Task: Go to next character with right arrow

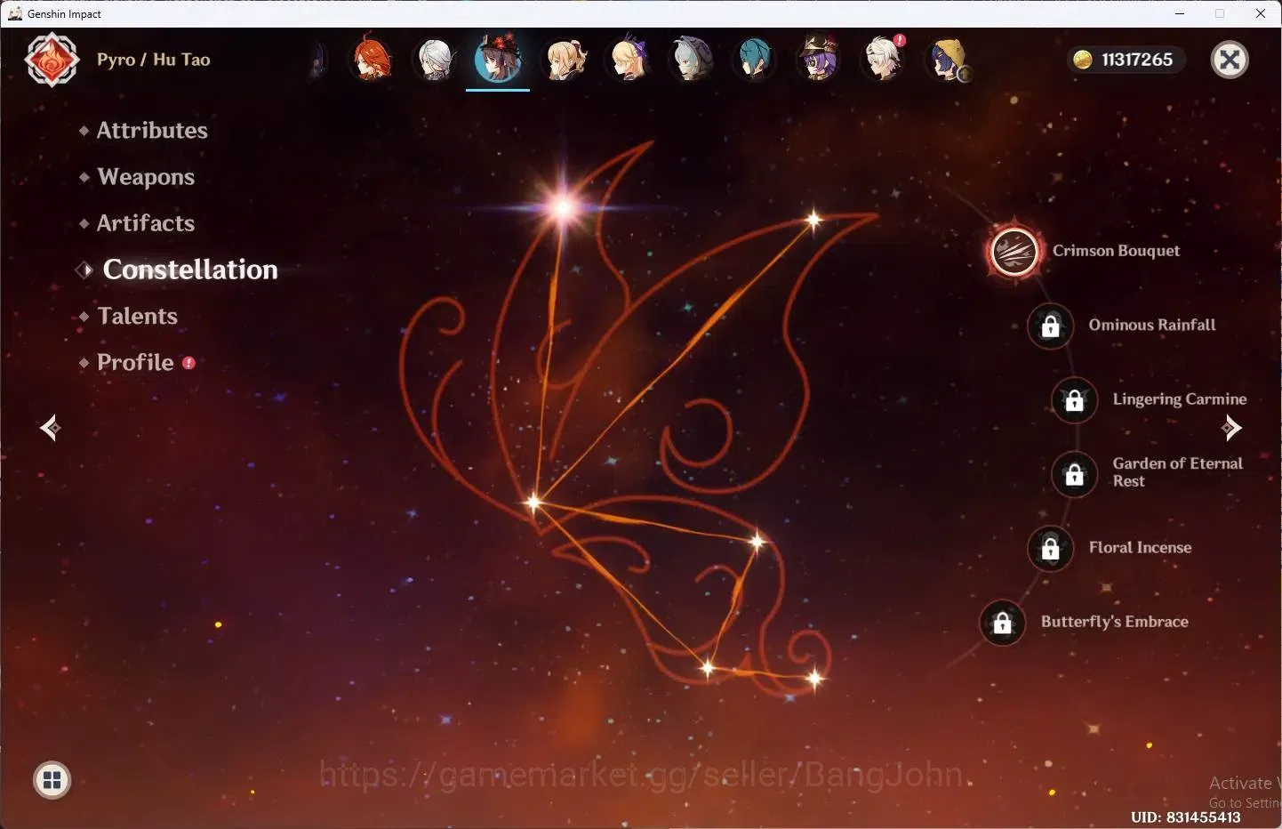Action: (1231, 428)
